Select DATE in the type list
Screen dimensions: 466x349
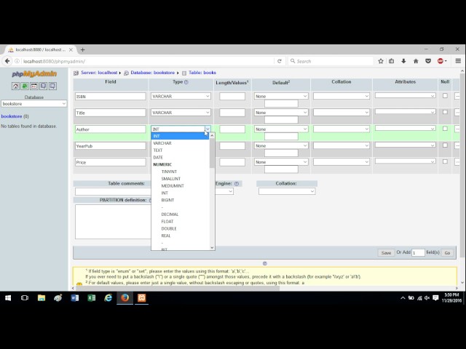[x=181, y=157]
